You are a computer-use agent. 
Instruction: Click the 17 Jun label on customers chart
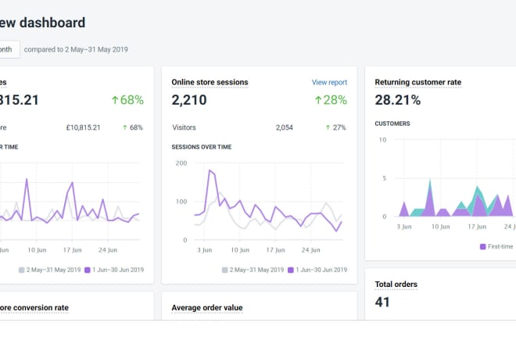477,227
